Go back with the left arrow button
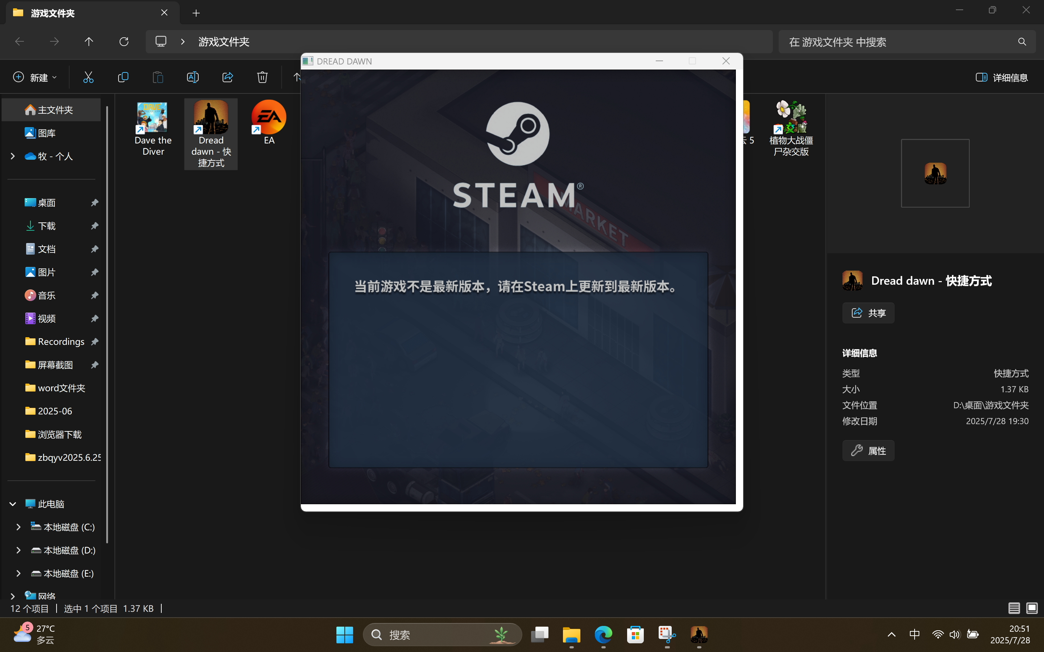This screenshot has height=652, width=1044. point(20,41)
